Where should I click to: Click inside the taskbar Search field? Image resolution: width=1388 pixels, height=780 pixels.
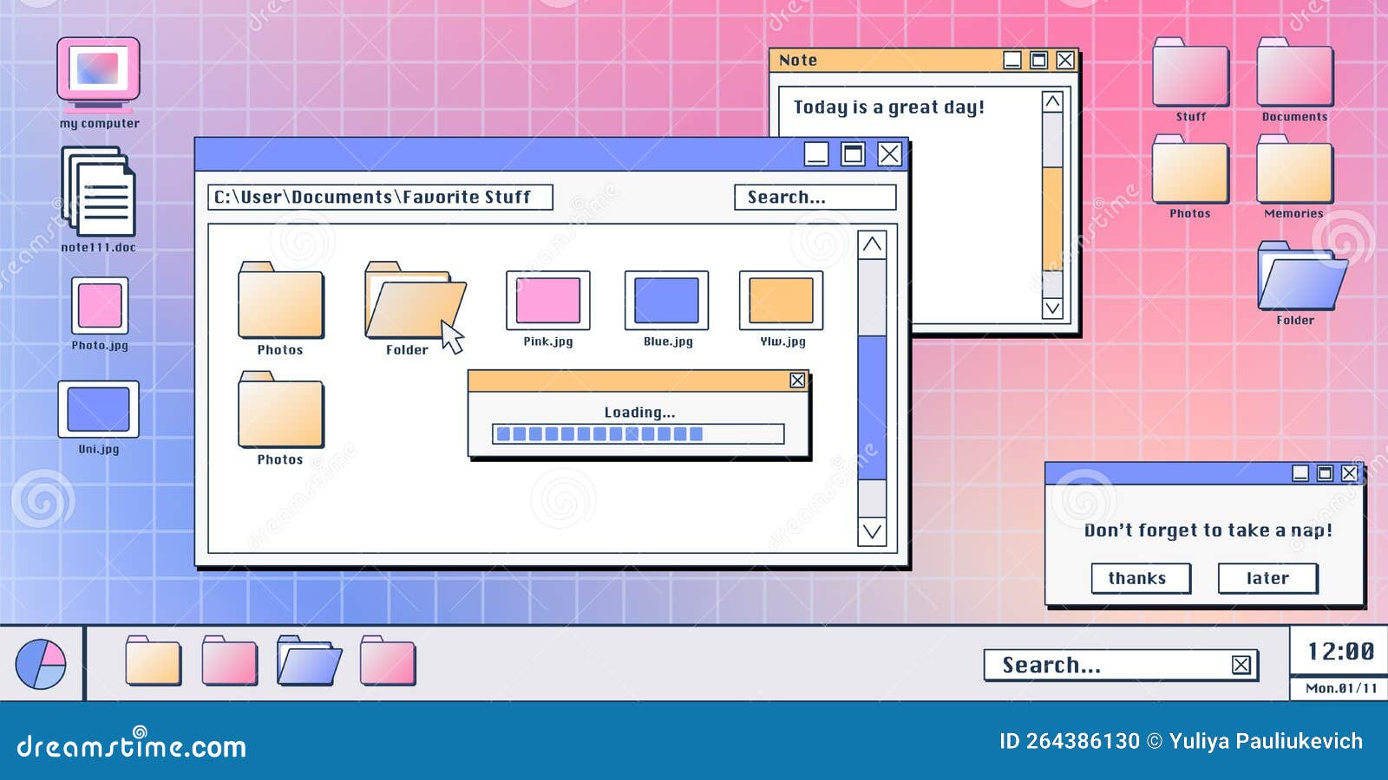click(1084, 665)
